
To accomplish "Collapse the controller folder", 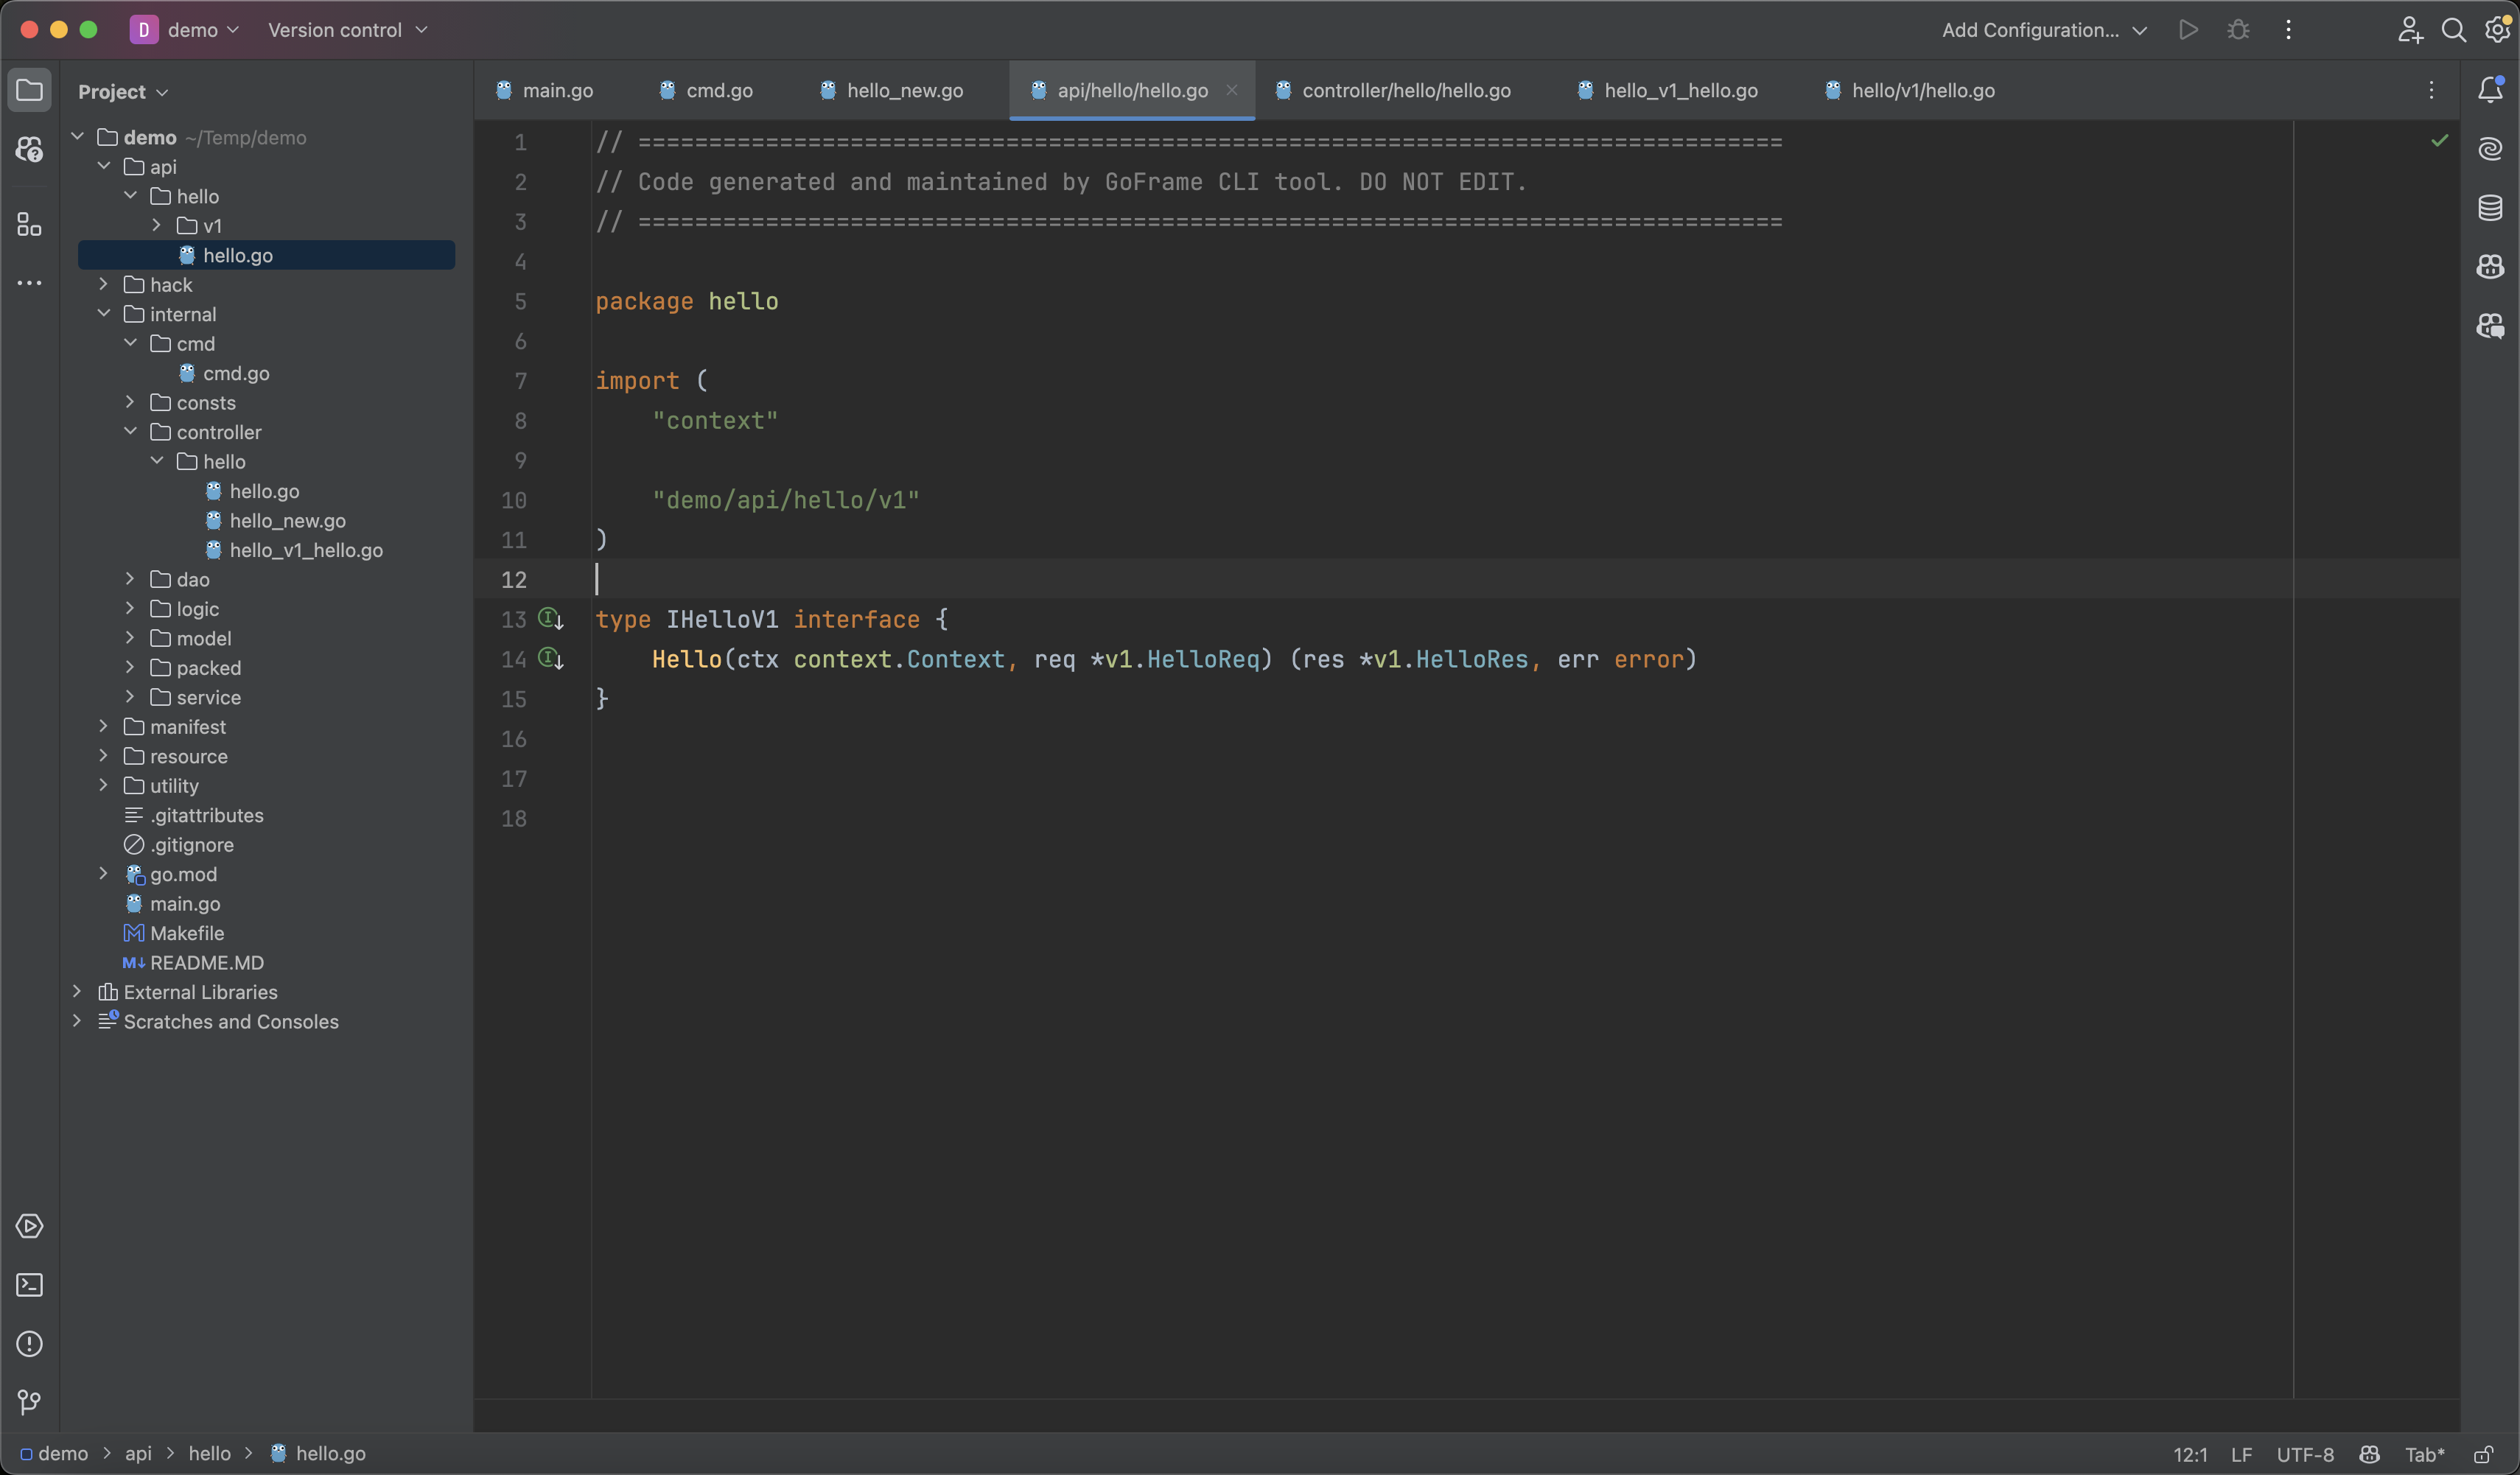I will [x=130, y=432].
